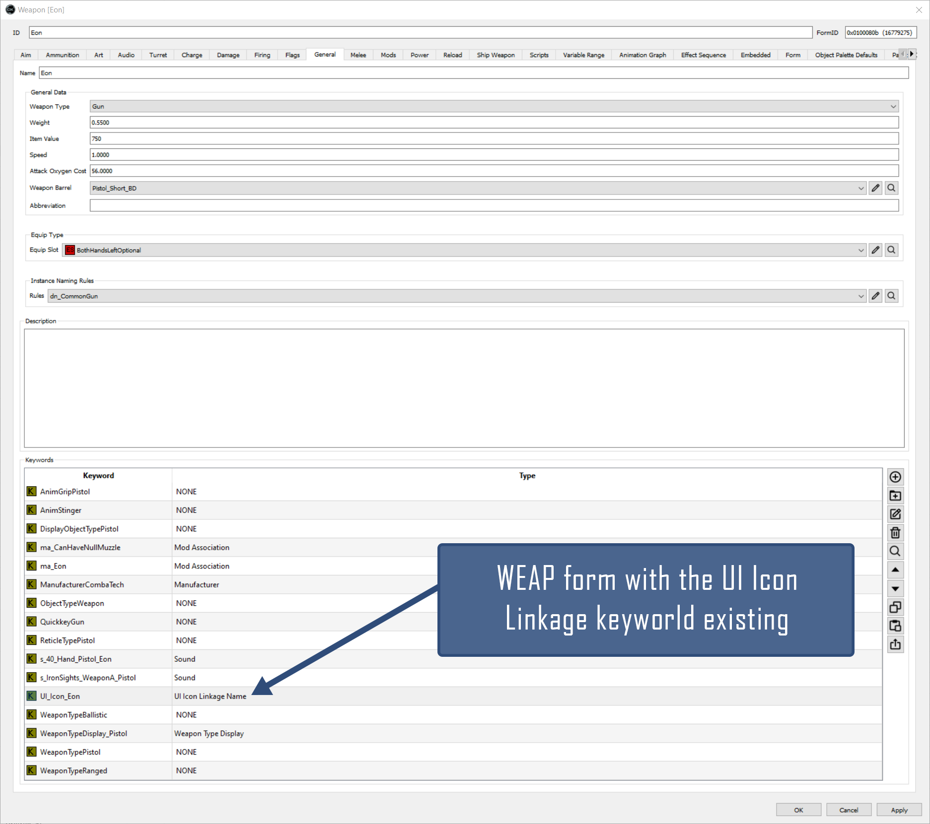930x824 pixels.
Task: Cancel editing the weapon form
Action: pos(849,810)
